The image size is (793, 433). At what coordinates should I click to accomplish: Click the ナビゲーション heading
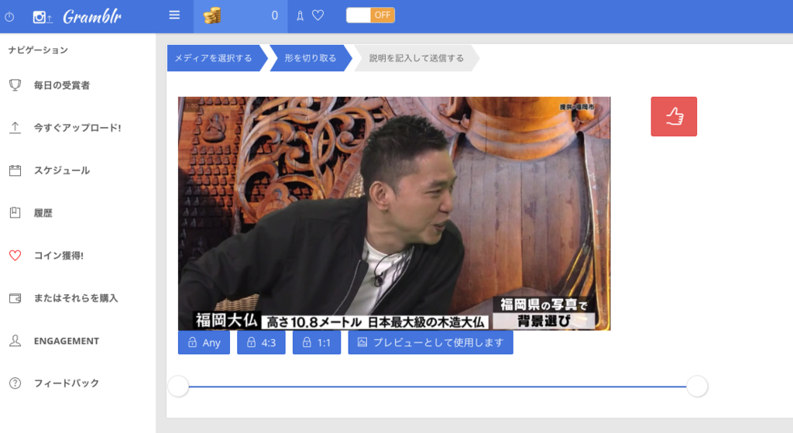pyautogui.click(x=39, y=50)
